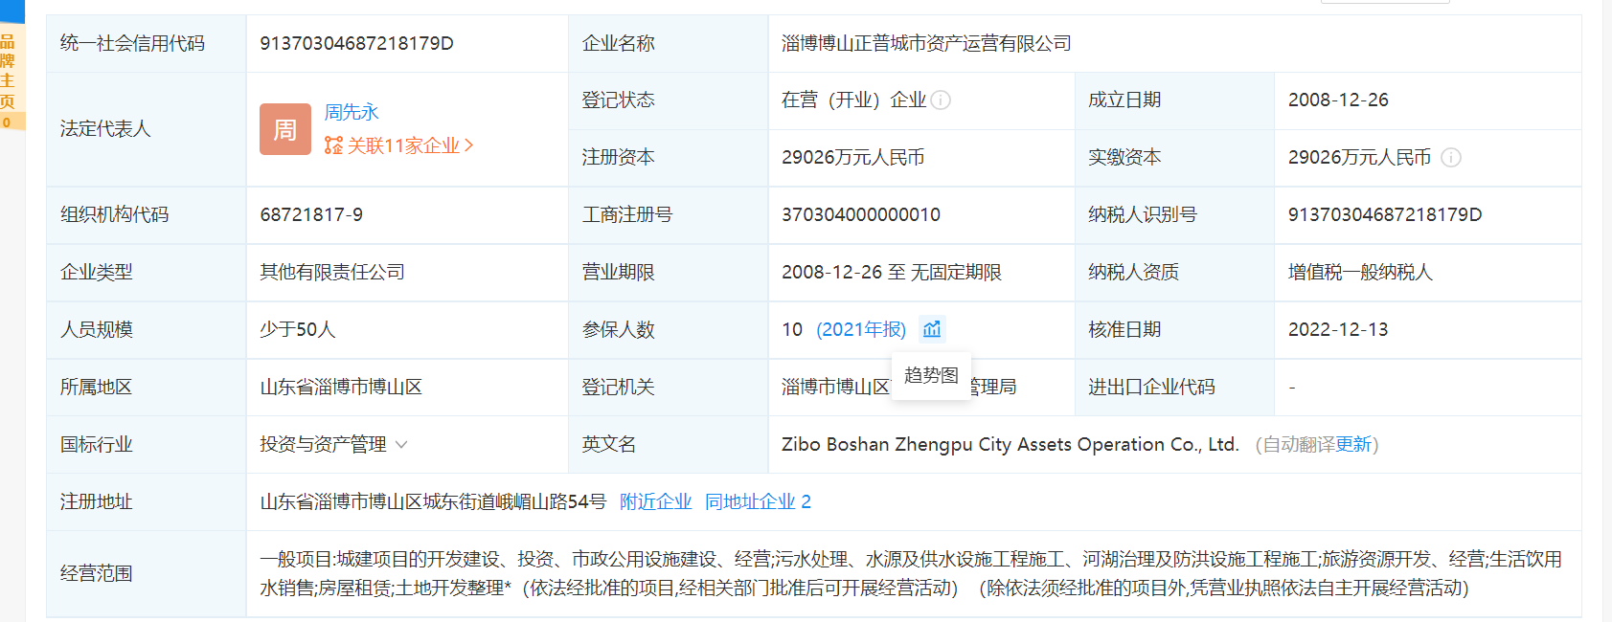Viewport: 1612px width, 622px height.
Task: Click the 统一社会信用代码 value 91370304687218179D
Action: (x=356, y=43)
